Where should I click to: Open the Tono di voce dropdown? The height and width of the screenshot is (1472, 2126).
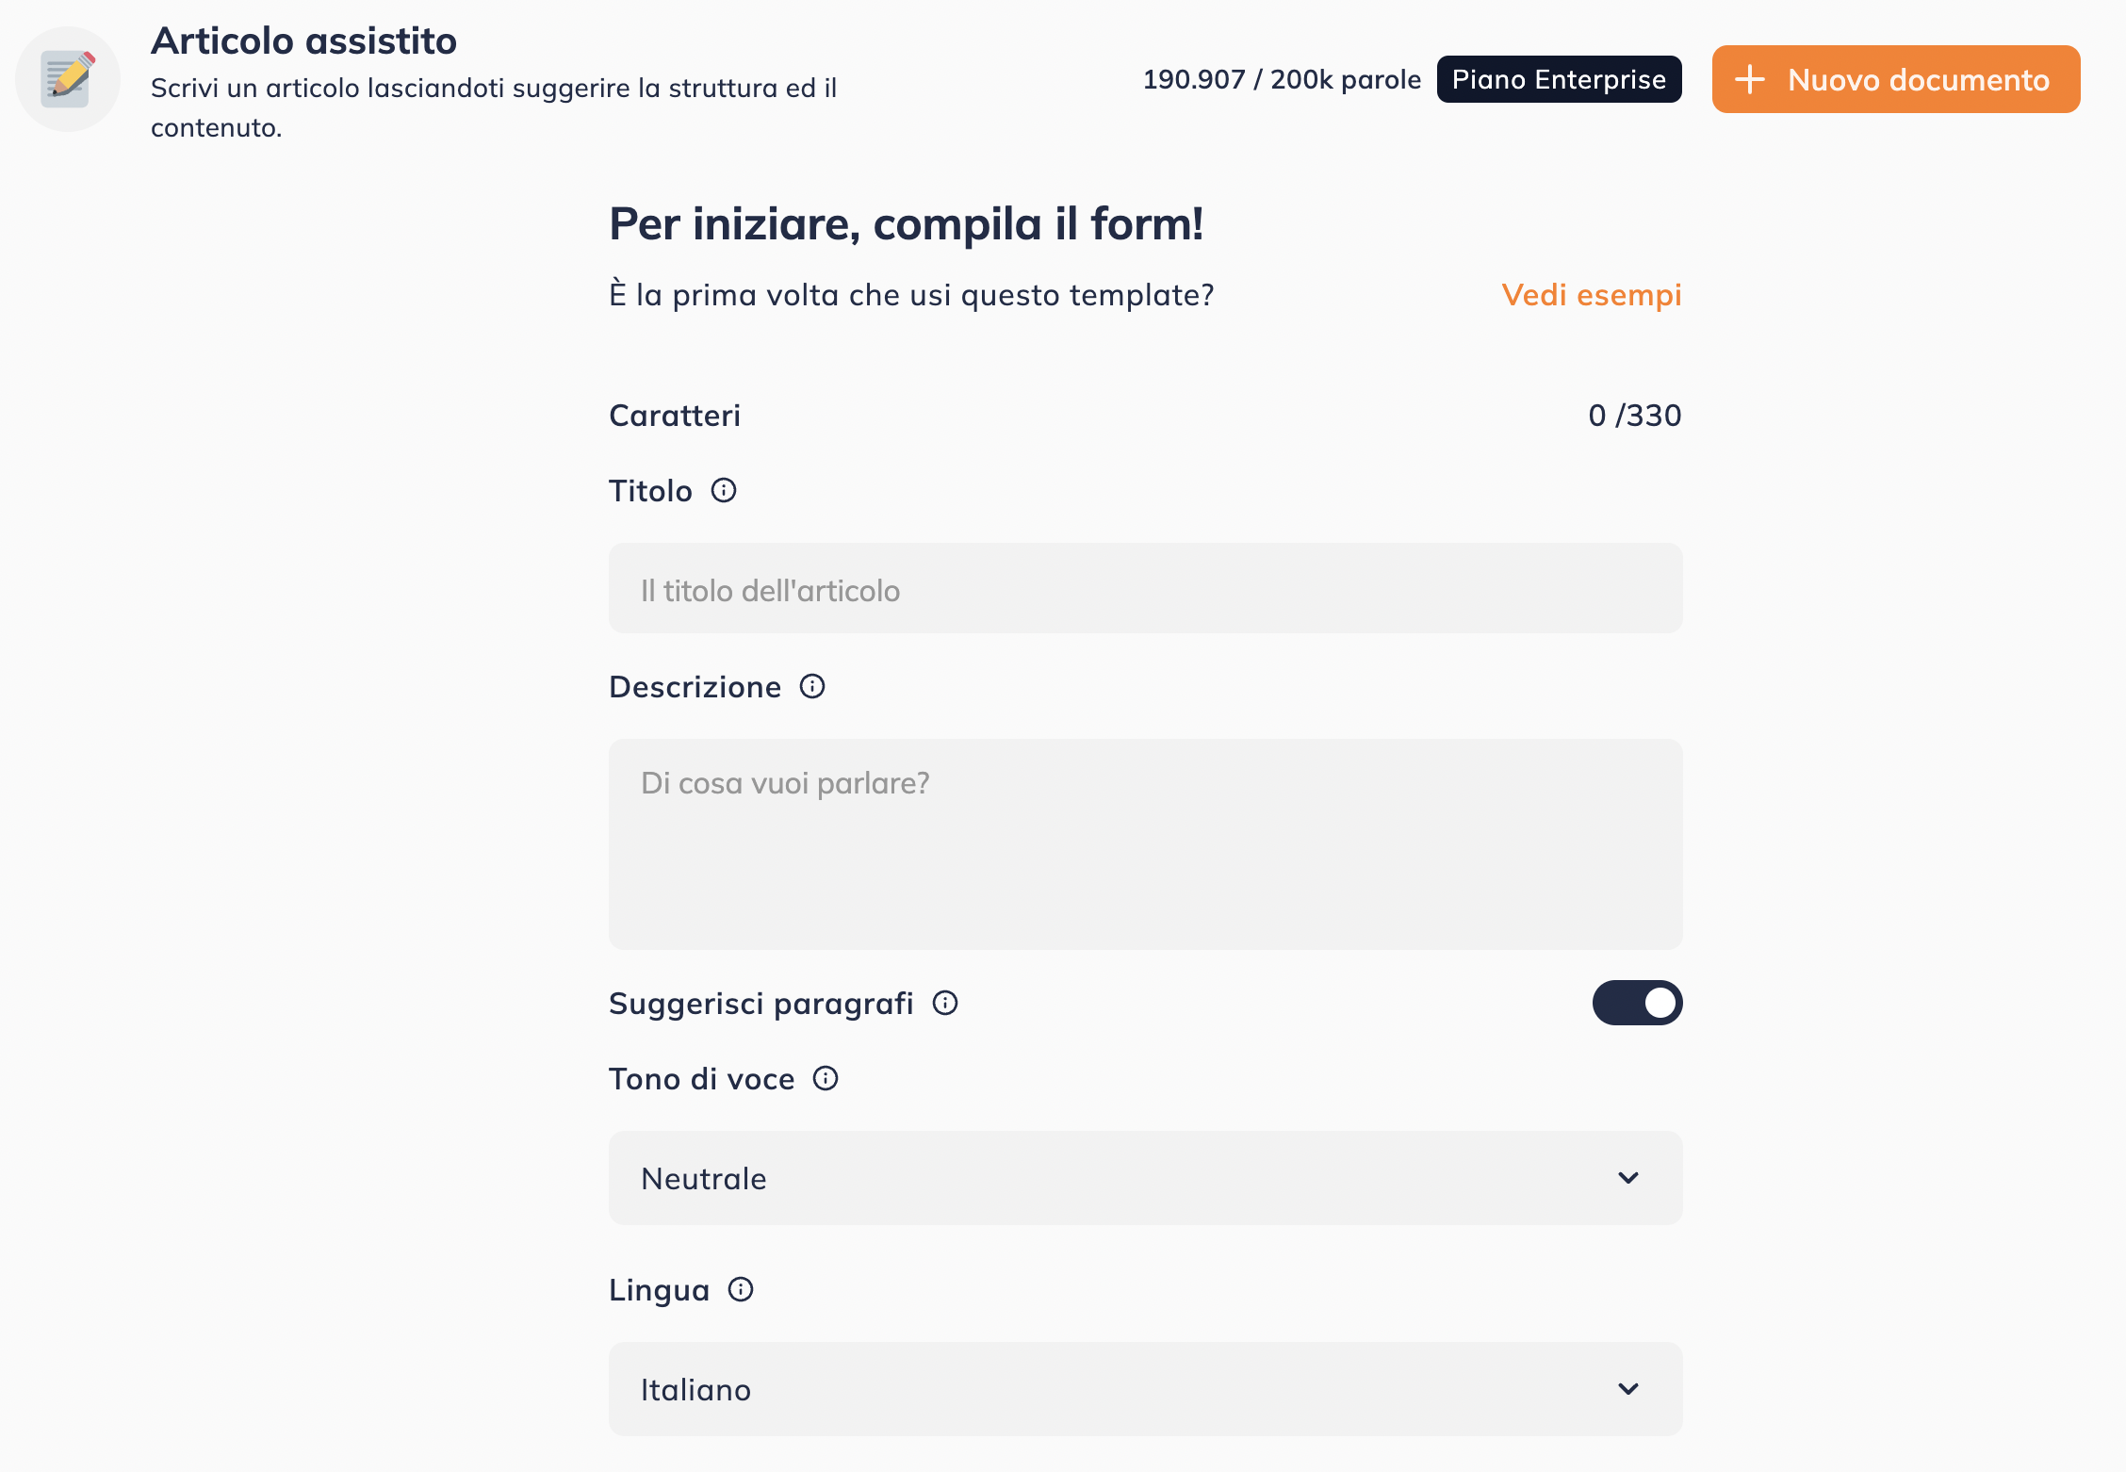(x=1145, y=1178)
